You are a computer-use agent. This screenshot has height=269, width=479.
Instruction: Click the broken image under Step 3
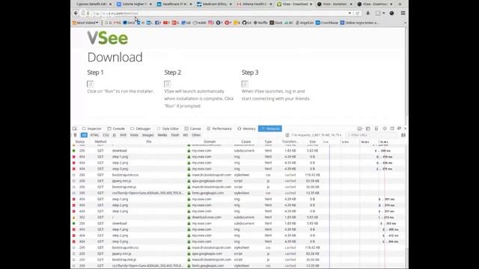[x=245, y=84]
